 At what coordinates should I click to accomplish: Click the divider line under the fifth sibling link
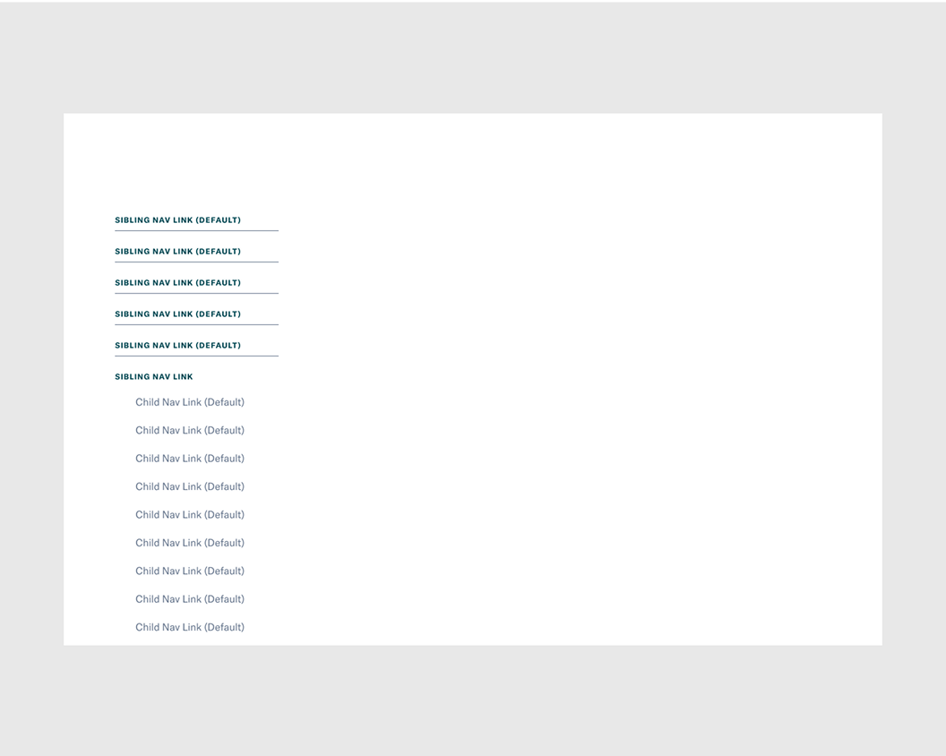point(196,357)
